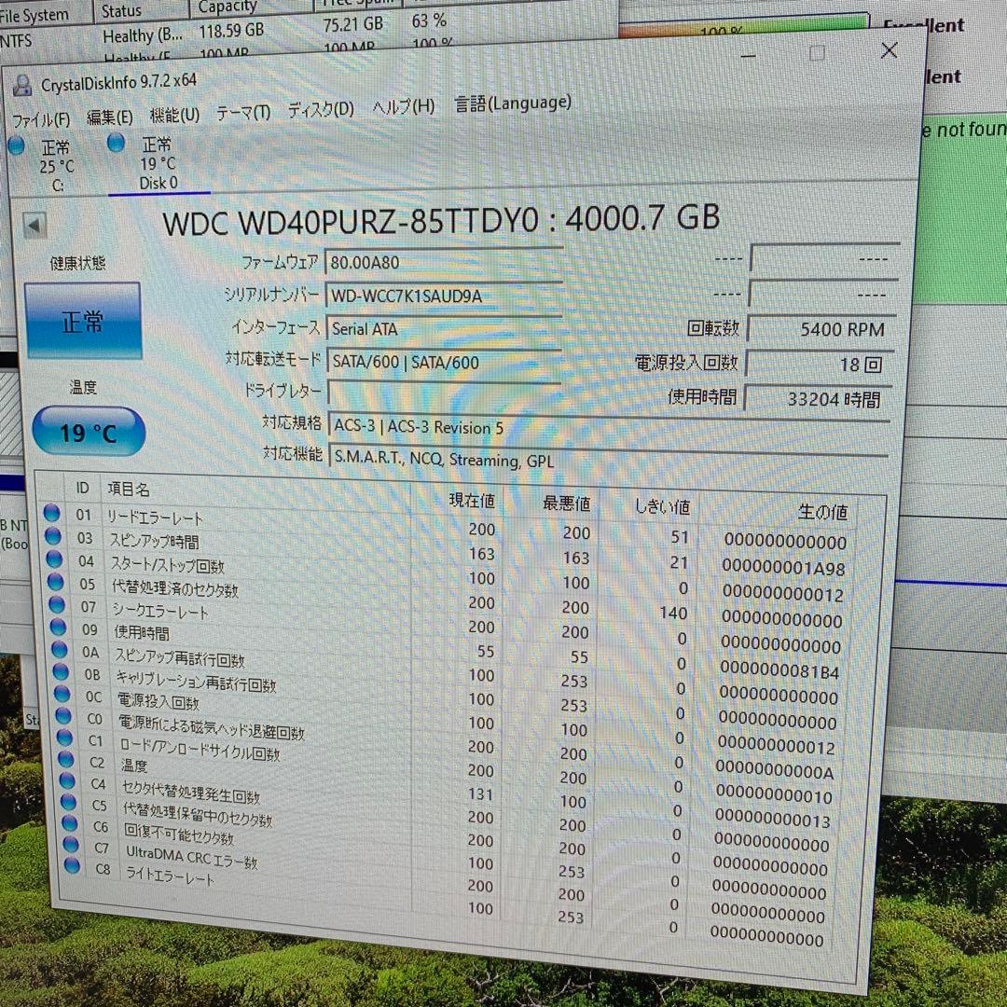This screenshot has height=1007, width=1007.
Task: Select the ライトエラーレート attribute row
Action: (443, 907)
